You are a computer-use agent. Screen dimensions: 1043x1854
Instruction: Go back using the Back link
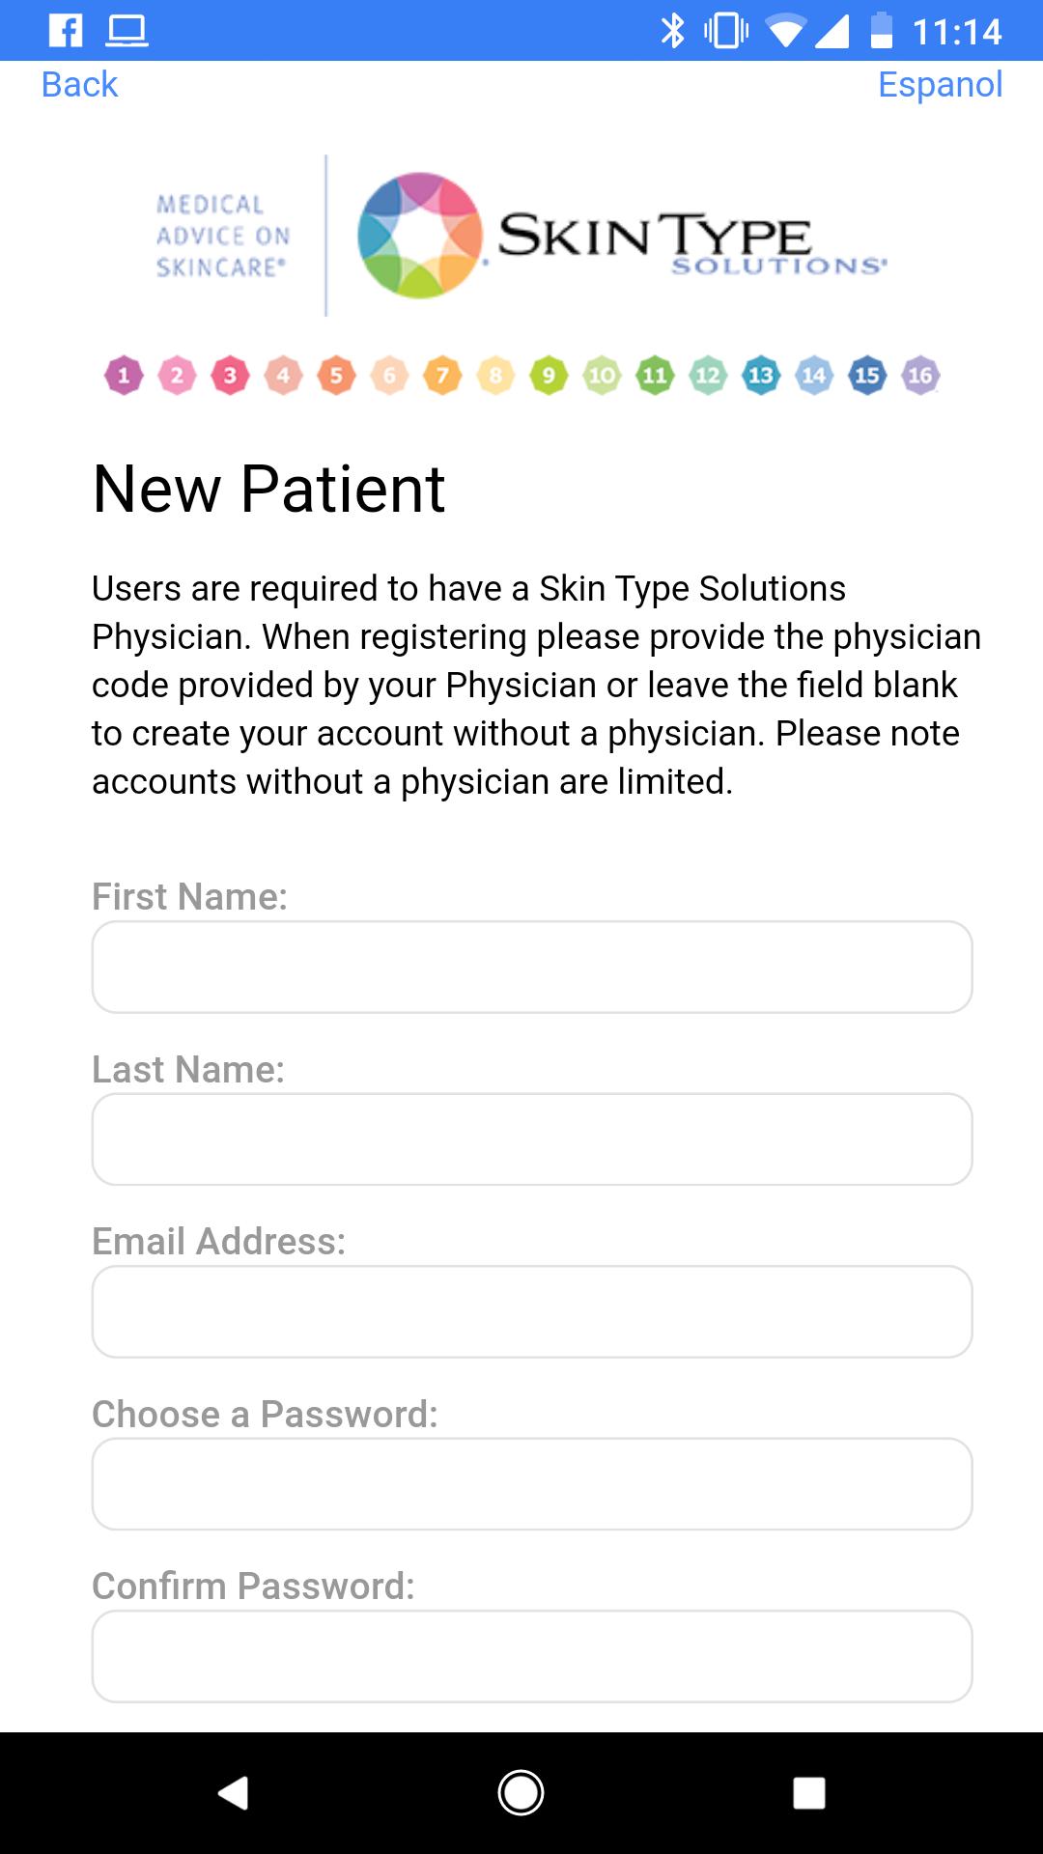79,85
